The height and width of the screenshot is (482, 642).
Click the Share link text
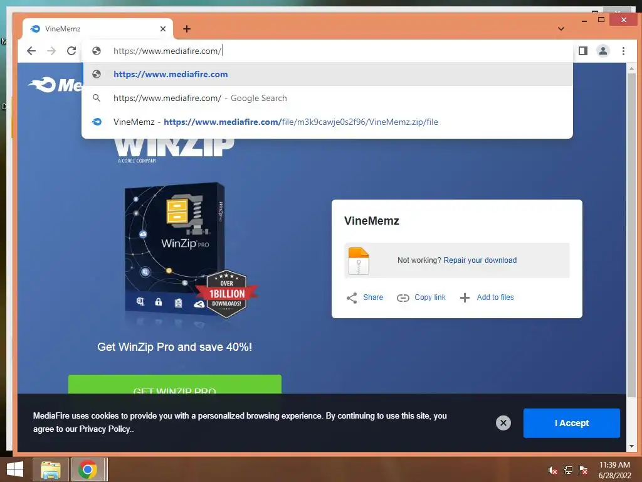[373, 297]
